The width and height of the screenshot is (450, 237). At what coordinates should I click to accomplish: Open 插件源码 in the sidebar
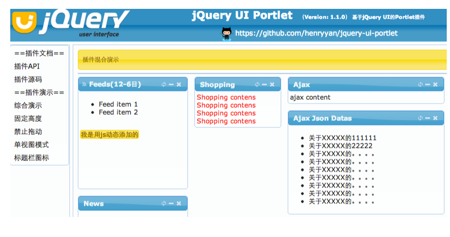coord(28,79)
